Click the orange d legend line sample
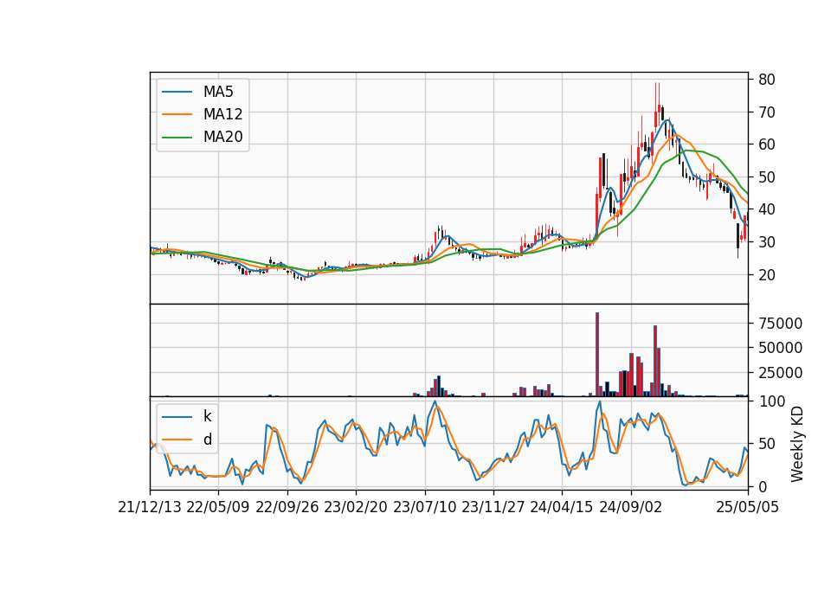Viewport: 831px width, 597px height. (177, 440)
